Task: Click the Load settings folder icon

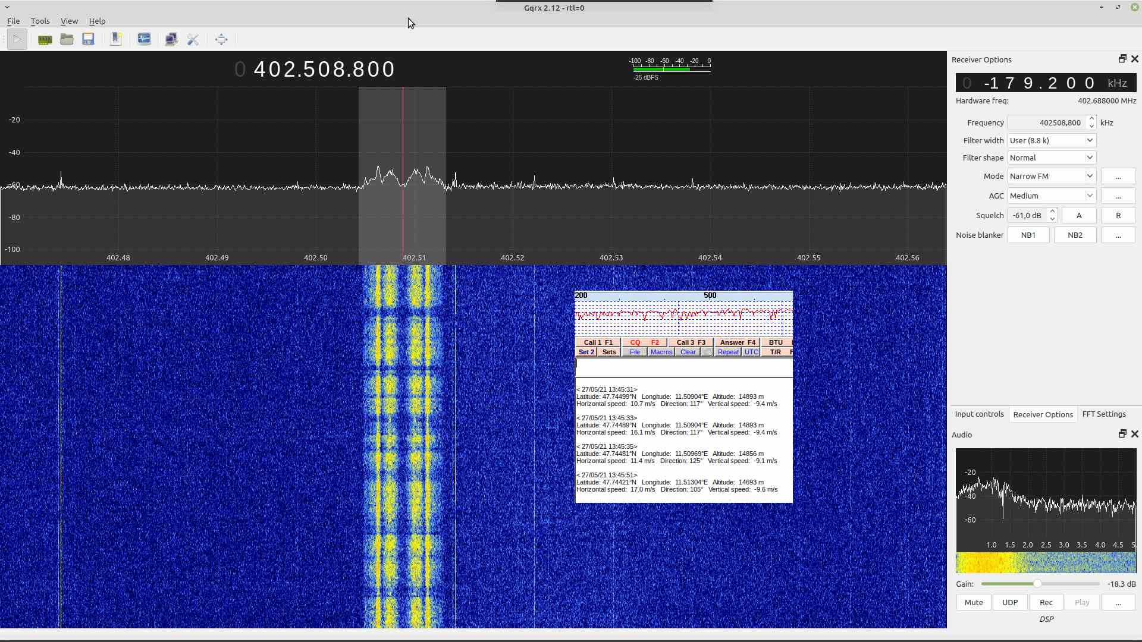Action: 67,40
